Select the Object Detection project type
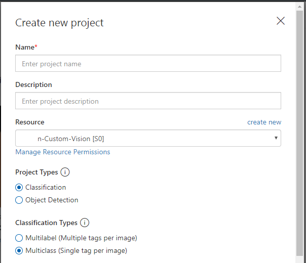 [x=19, y=200]
